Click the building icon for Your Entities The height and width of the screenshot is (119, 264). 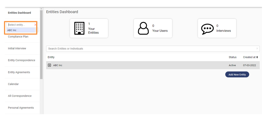click(79, 28)
